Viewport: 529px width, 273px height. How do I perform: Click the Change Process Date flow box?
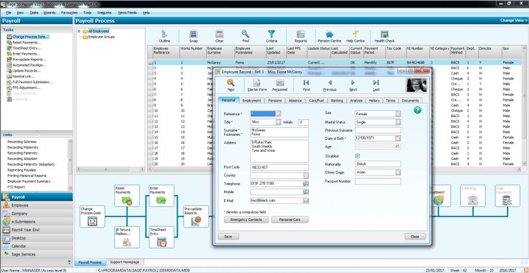[92, 216]
